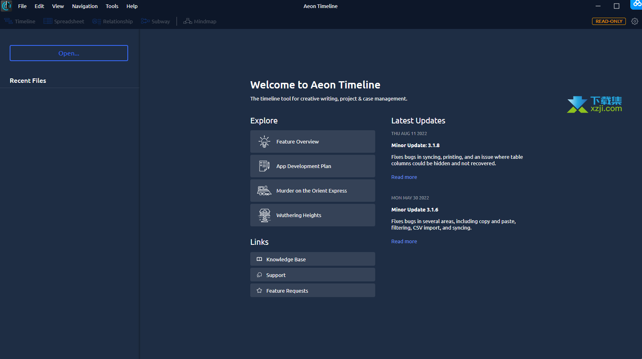This screenshot has height=359, width=642.
Task: Open the File menu
Action: point(22,6)
